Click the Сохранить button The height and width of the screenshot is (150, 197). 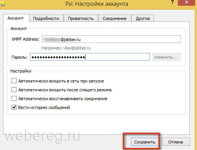tap(144, 142)
